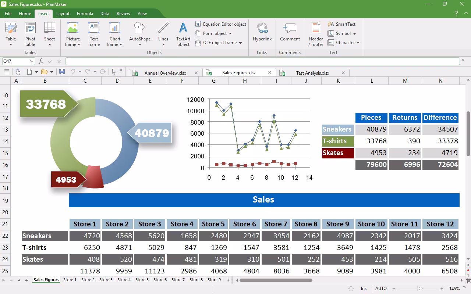Open the TextArt object tool

pyautogui.click(x=183, y=34)
